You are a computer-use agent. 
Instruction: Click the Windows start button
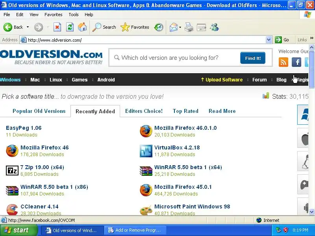pyautogui.click(x=19, y=230)
